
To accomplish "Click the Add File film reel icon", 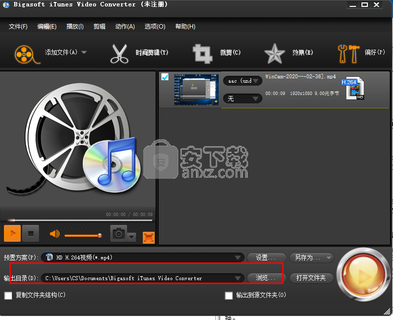I will pyautogui.click(x=27, y=54).
